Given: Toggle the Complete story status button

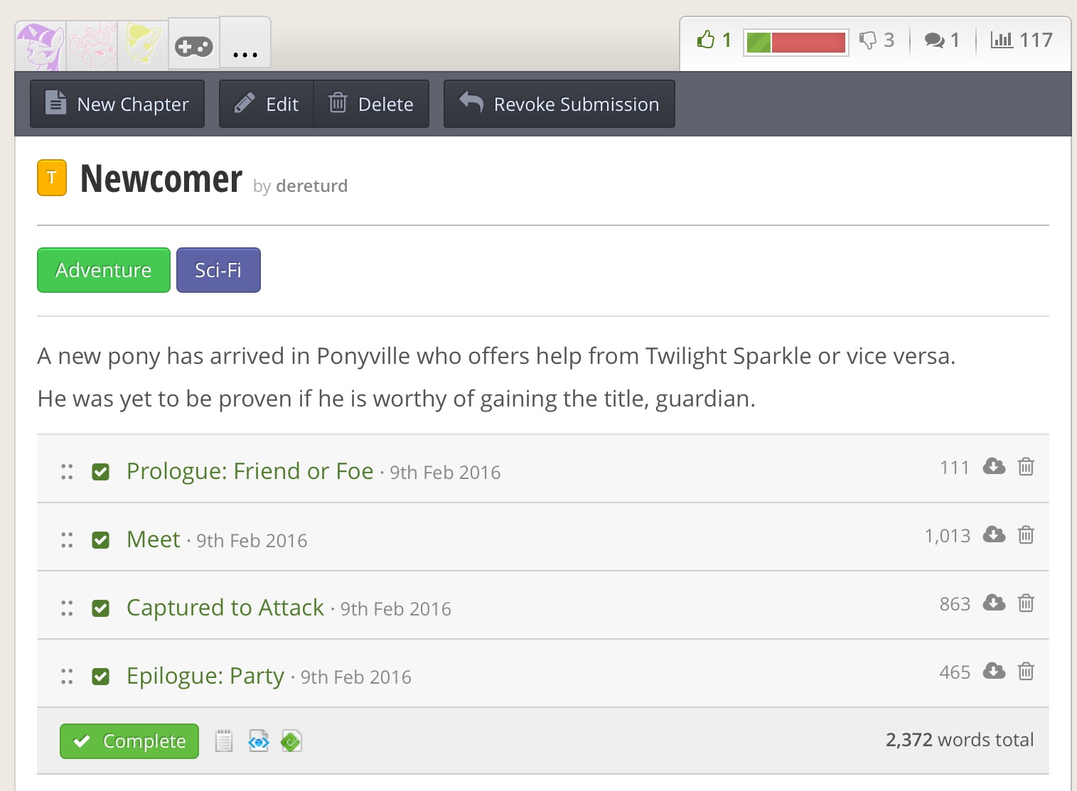Looking at the screenshot, I should 129,741.
